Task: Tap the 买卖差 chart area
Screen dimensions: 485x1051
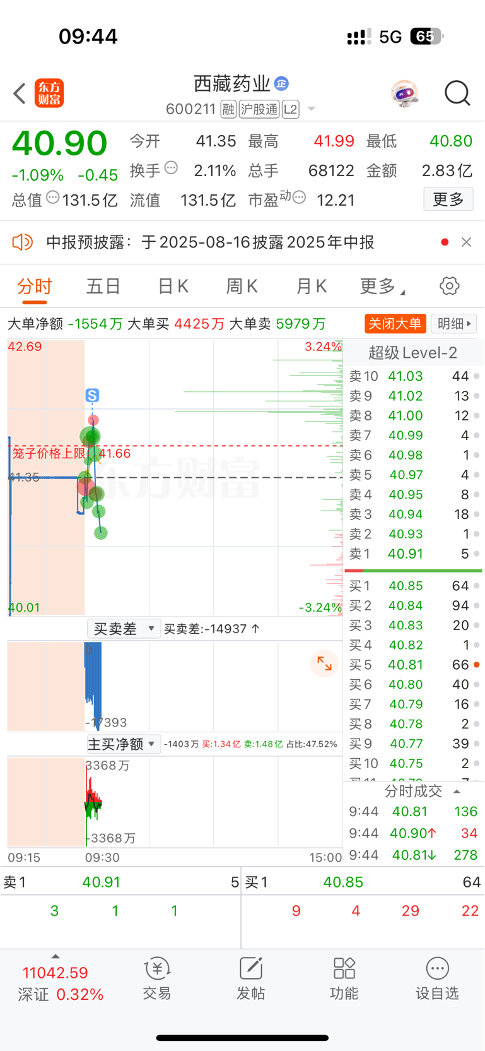Action: 175,686
